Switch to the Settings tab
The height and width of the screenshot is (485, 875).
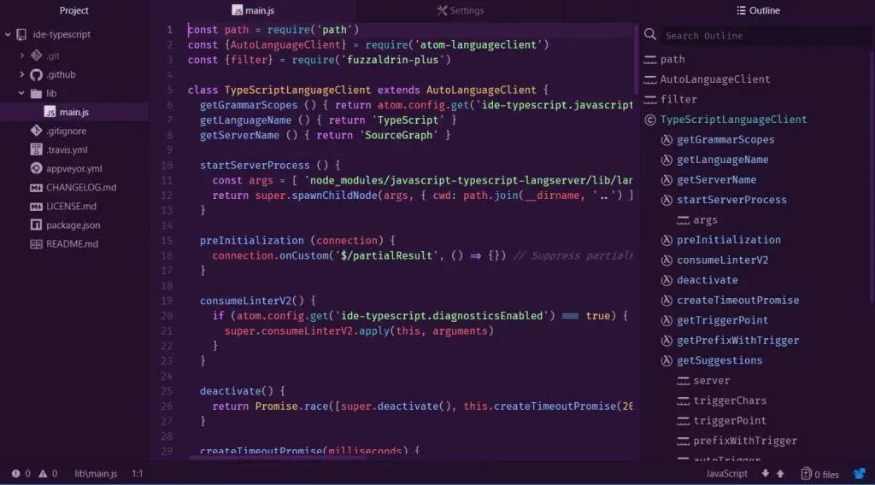tap(460, 11)
